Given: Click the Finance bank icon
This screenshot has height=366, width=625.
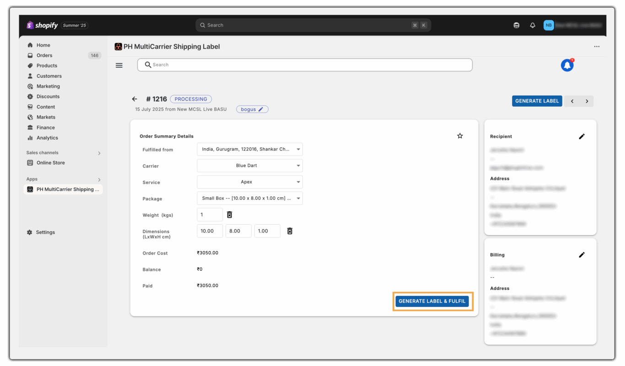Looking at the screenshot, I should click(x=30, y=128).
